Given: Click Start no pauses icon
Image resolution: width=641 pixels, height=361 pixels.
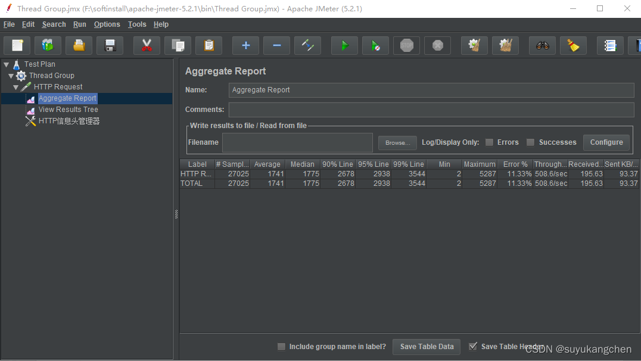Looking at the screenshot, I should pyautogui.click(x=376, y=45).
